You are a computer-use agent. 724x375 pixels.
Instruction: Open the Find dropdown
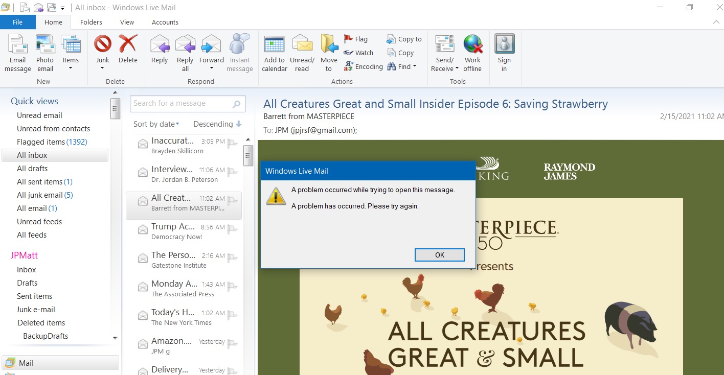[402, 66]
